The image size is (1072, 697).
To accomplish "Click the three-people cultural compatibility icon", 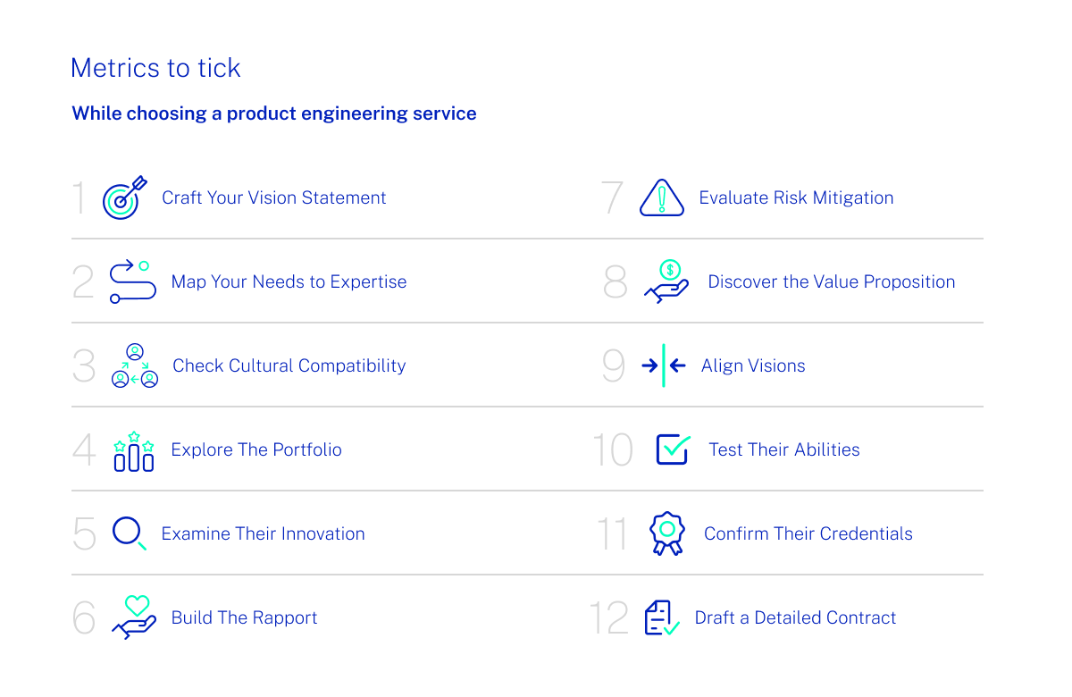I will tap(135, 365).
